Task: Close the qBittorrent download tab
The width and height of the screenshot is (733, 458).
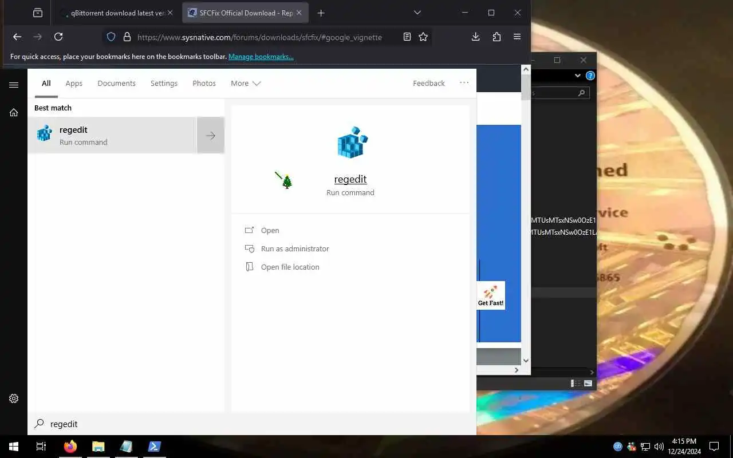Action: [x=170, y=13]
